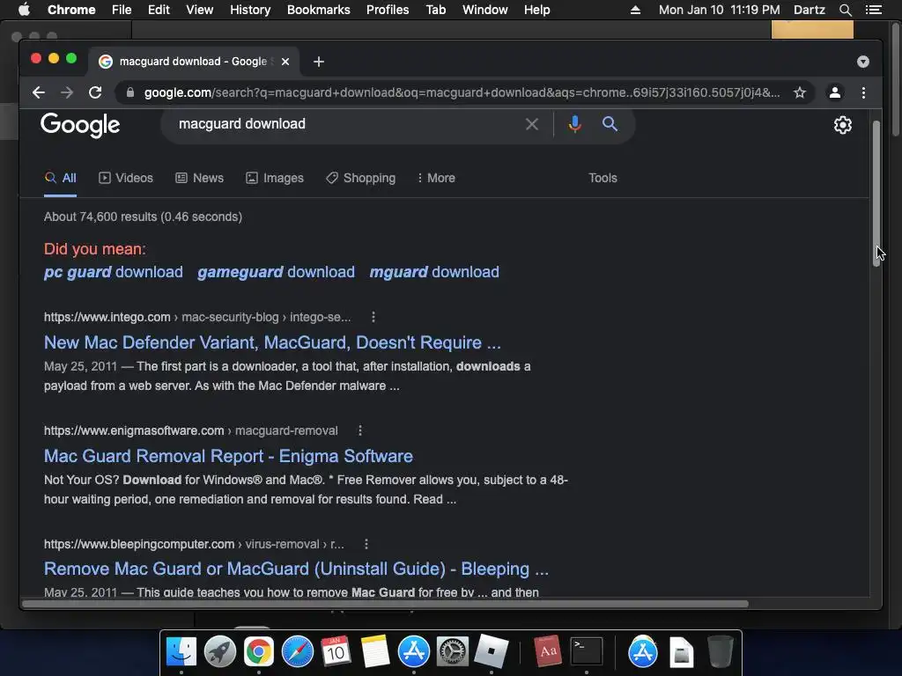Viewport: 902px width, 676px height.
Task: Open the File menu
Action: [x=122, y=10]
